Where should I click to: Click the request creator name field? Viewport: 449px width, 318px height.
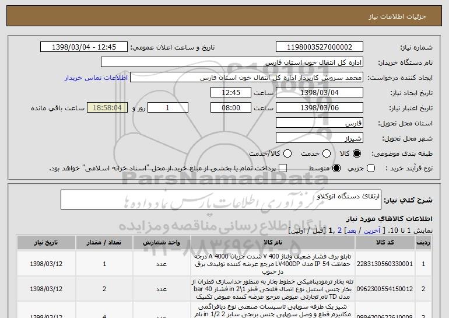[x=247, y=78]
